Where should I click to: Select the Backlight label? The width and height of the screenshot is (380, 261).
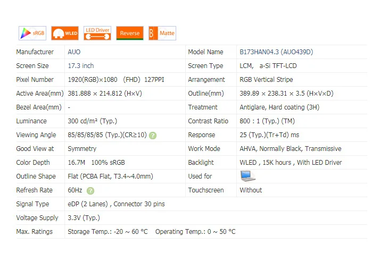point(201,163)
